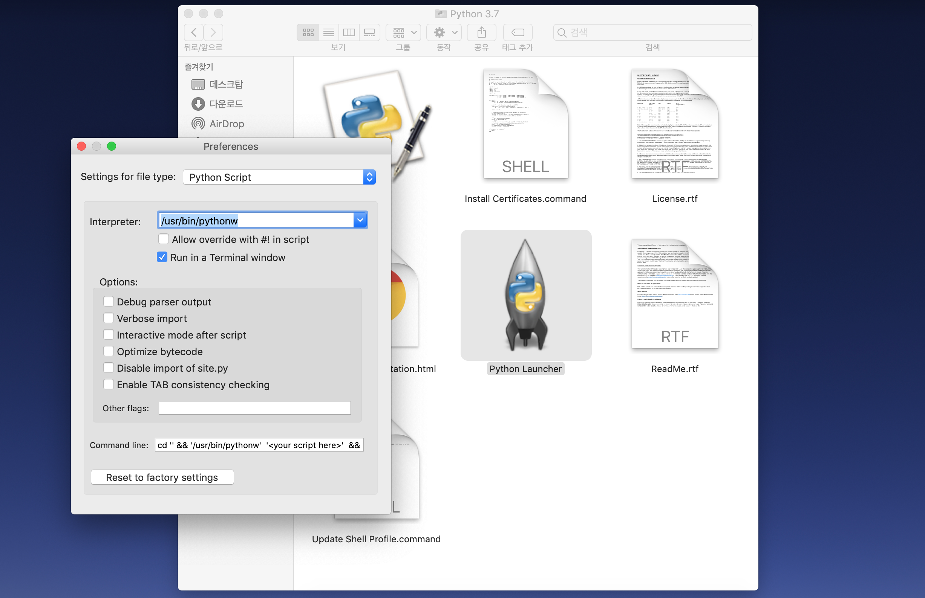Switch Finder to list view

pos(328,32)
